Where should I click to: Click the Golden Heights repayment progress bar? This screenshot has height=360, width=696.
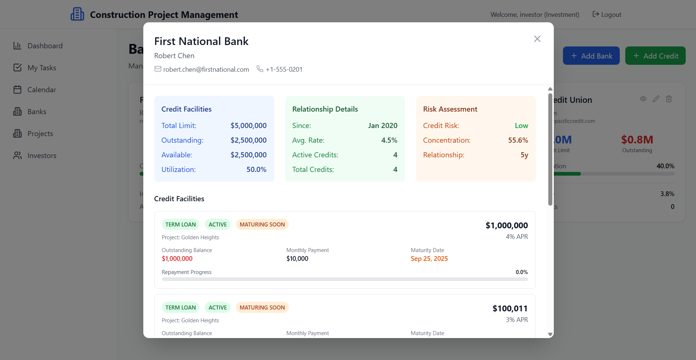click(345, 279)
